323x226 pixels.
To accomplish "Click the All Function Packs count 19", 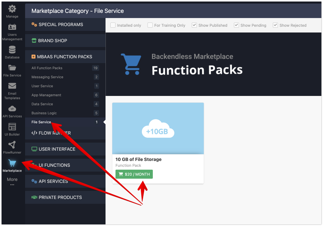I will (x=96, y=68).
